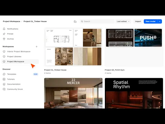The width and height of the screenshot is (165, 124).
Task: Open the 22 Mercer project card
Action: 73,93
